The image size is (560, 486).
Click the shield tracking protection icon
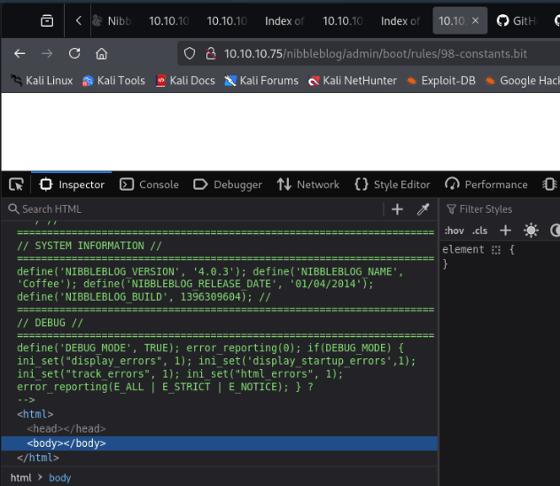pos(190,54)
